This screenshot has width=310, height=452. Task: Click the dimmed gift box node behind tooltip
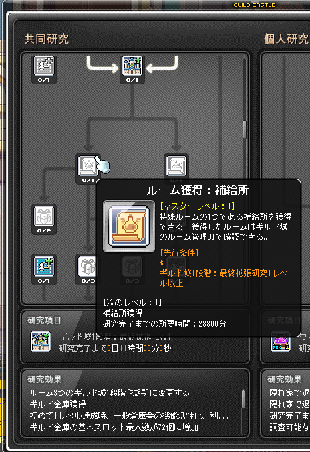[132, 266]
